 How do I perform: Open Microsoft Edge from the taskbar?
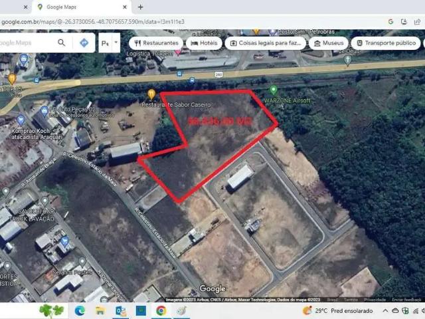coord(80,311)
